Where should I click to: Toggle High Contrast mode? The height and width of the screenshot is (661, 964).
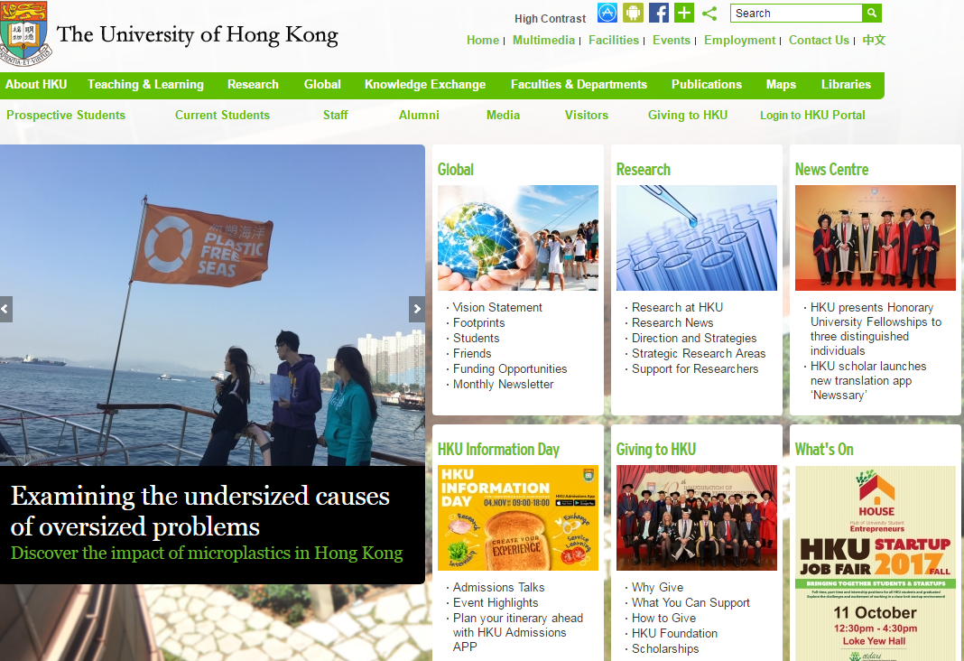click(551, 19)
